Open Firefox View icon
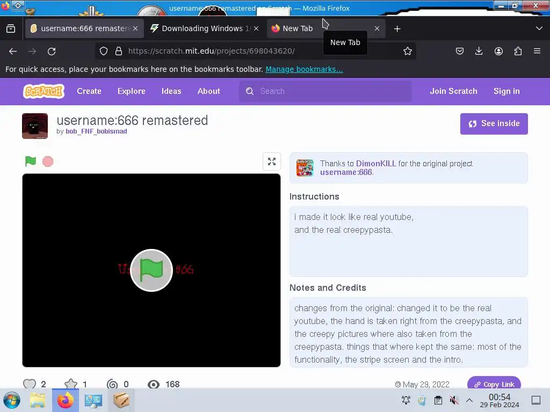 point(11,28)
